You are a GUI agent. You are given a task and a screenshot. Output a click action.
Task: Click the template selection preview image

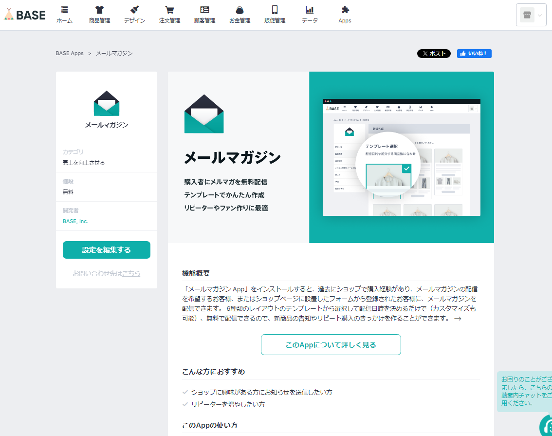pyautogui.click(x=401, y=157)
